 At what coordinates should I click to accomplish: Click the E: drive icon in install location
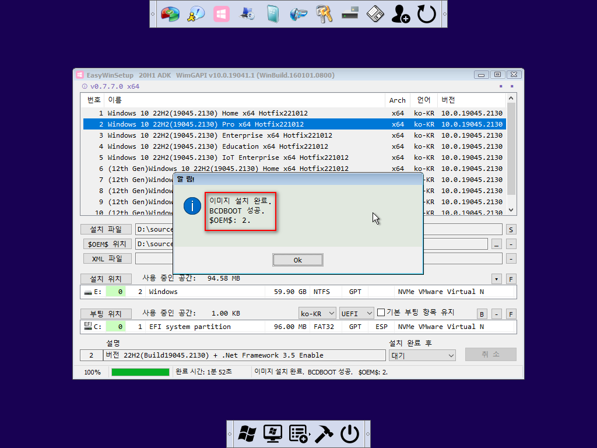pos(88,292)
